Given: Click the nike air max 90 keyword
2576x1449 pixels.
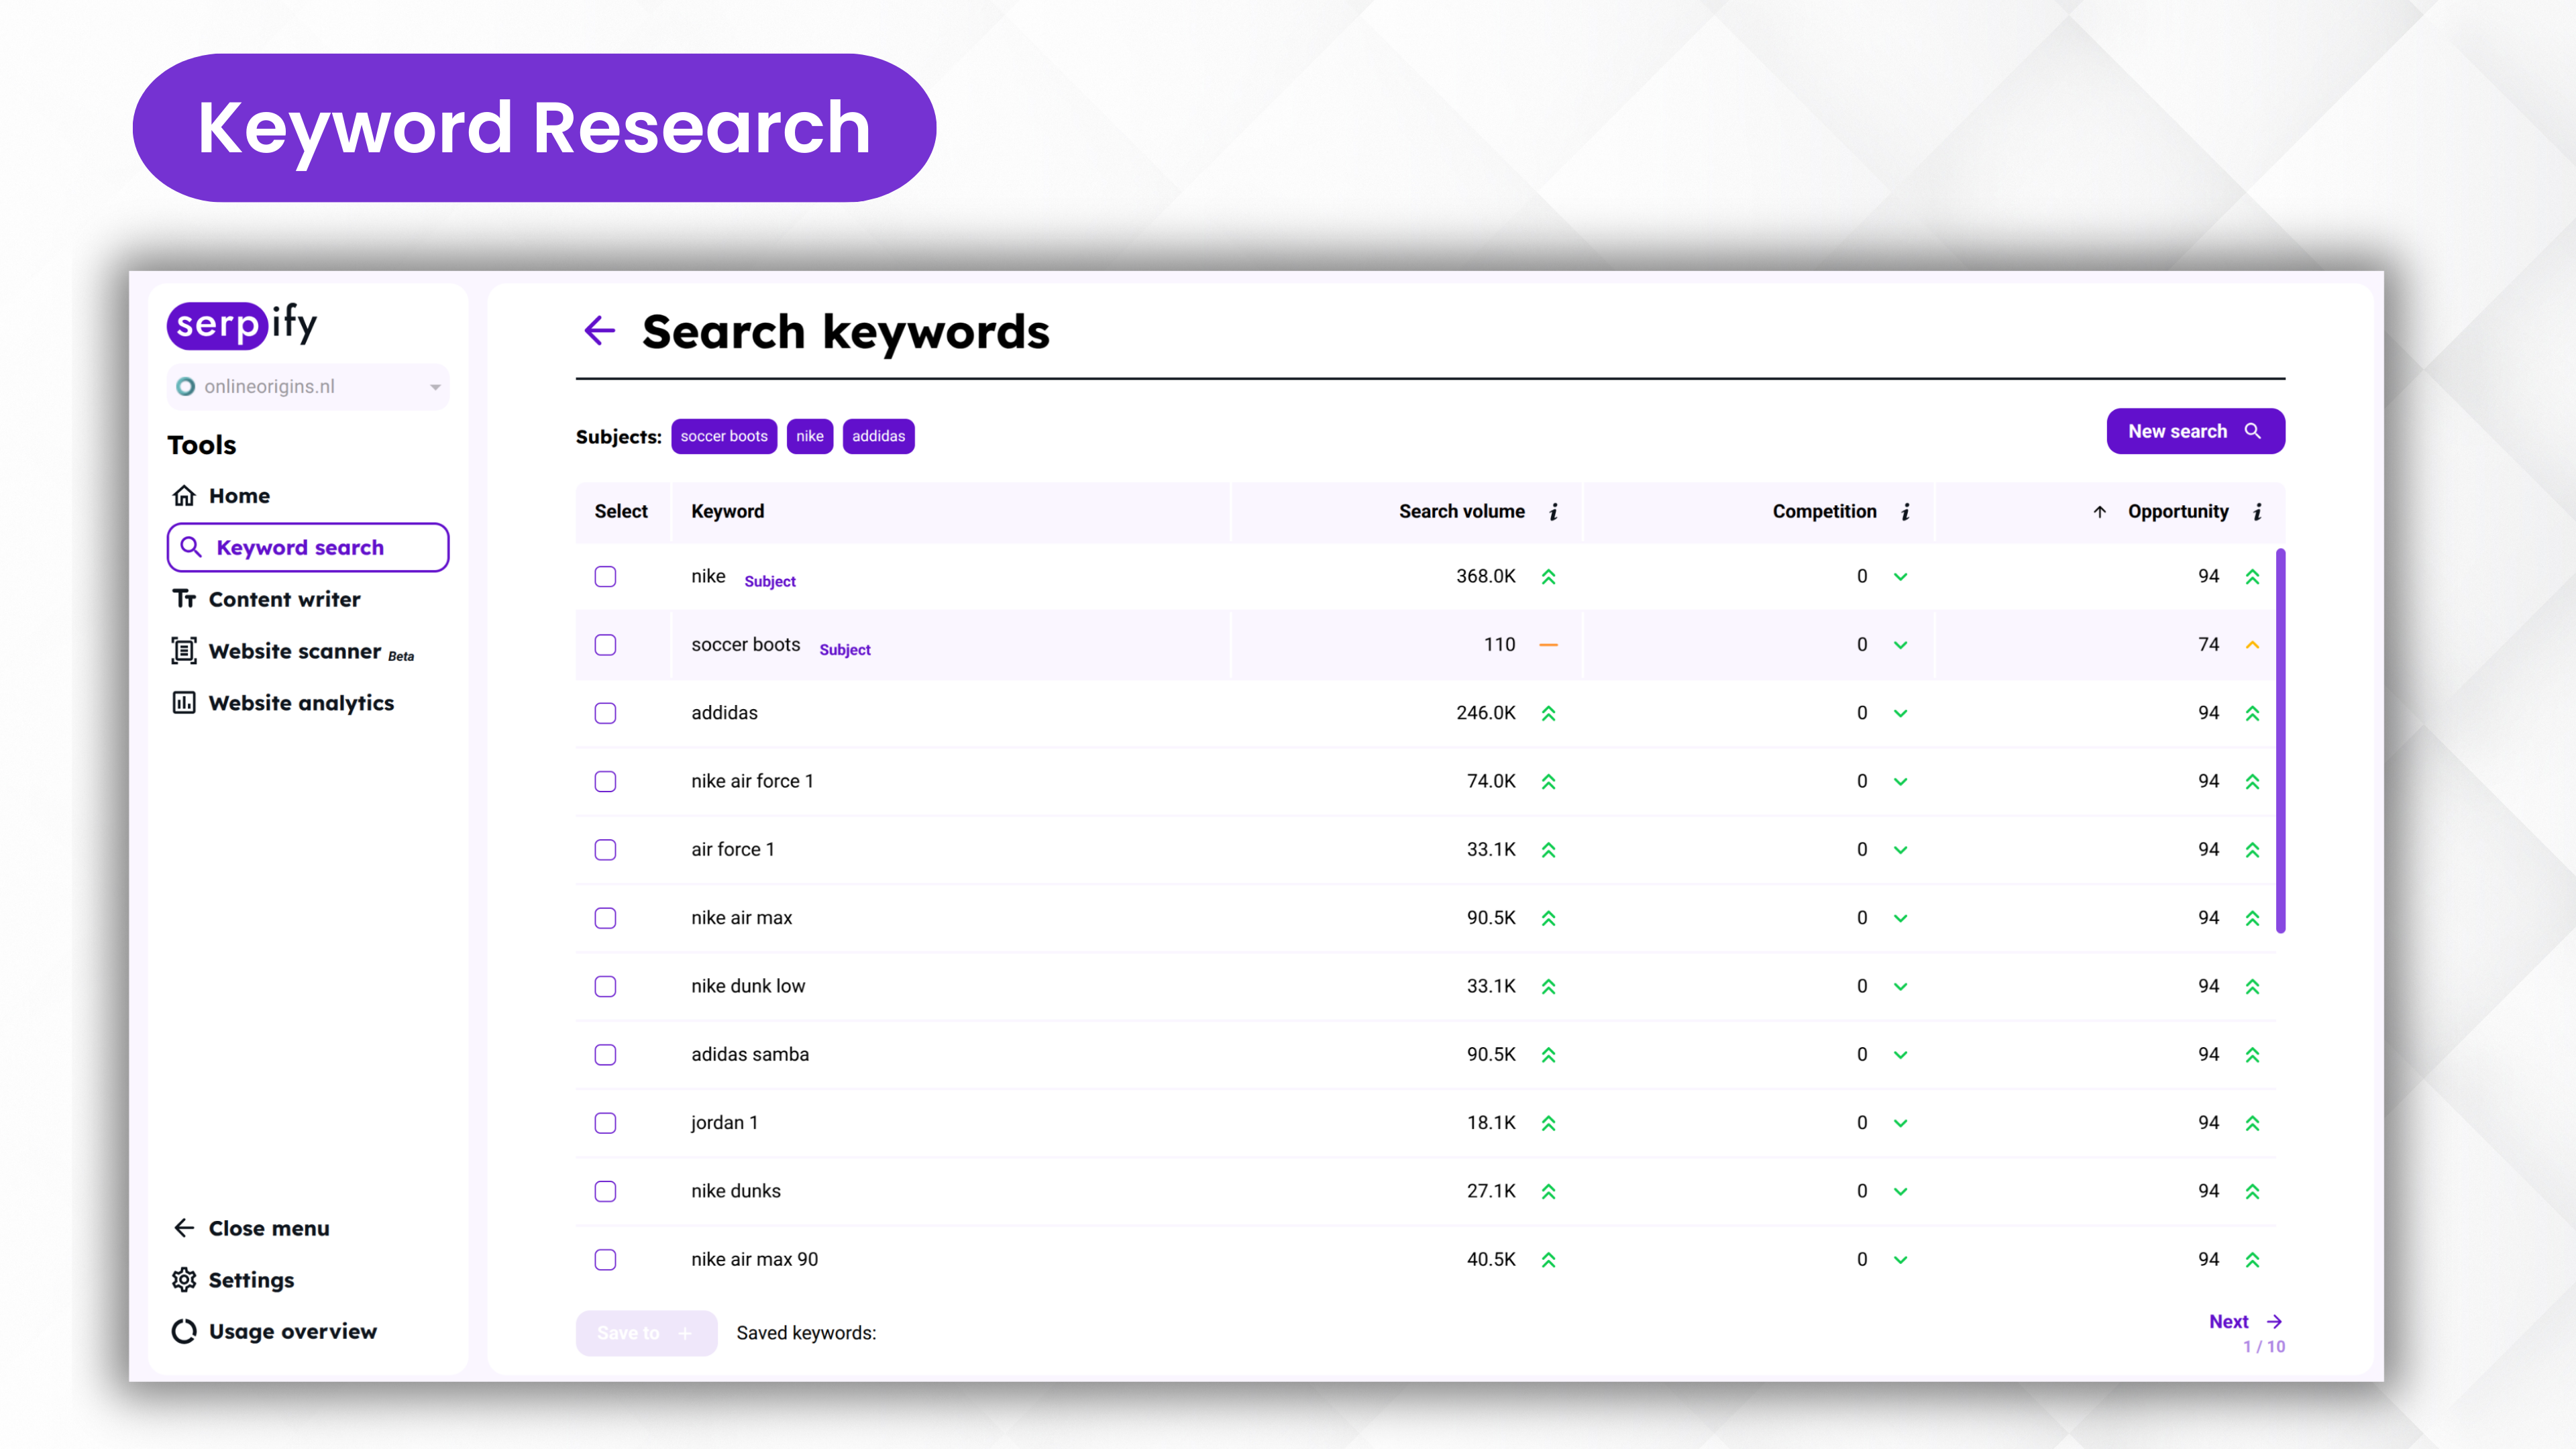Looking at the screenshot, I should click(754, 1260).
